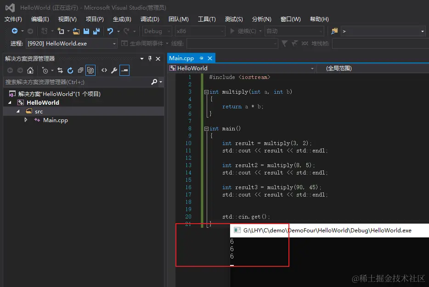Screen dimensions: 429x287
Task: Pin the Solution Explorer panel
Action: pyautogui.click(x=150, y=59)
